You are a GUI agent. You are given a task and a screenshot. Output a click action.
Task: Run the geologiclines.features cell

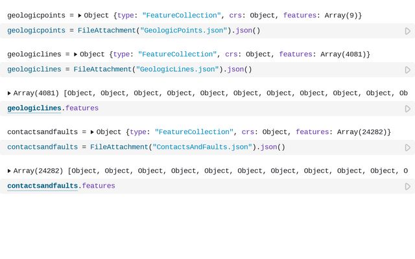tap(407, 109)
